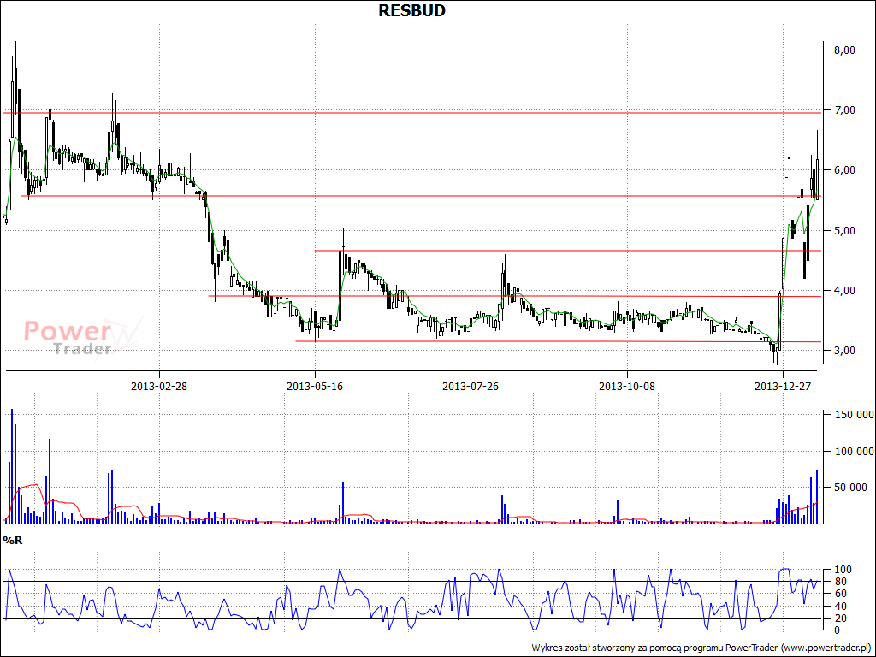Click the PowerTrader footer credit text
The height and width of the screenshot is (657, 876).
[x=703, y=648]
